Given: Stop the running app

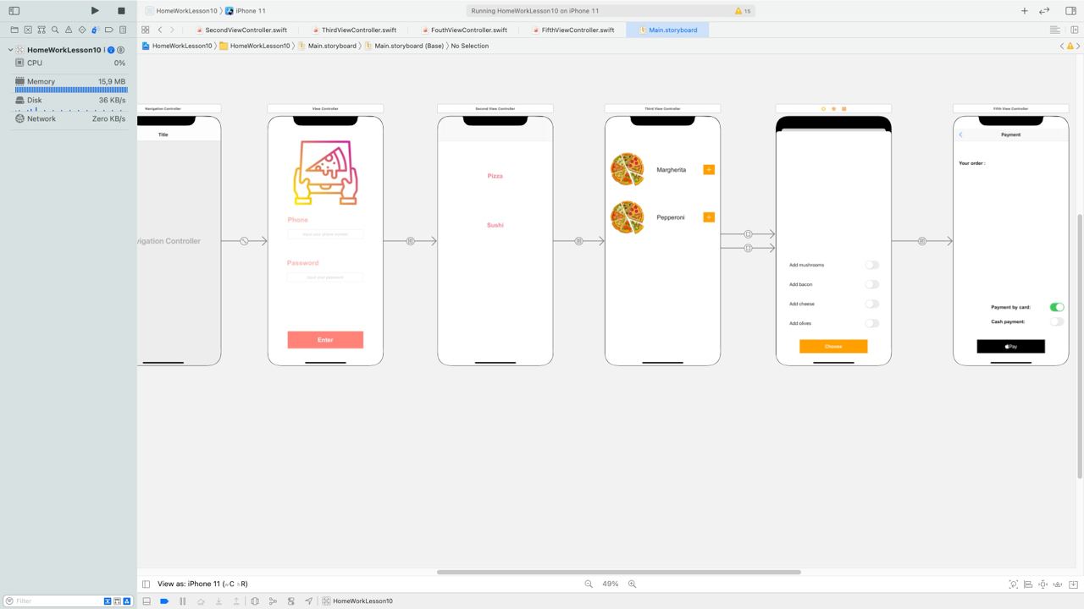Looking at the screenshot, I should click(121, 11).
